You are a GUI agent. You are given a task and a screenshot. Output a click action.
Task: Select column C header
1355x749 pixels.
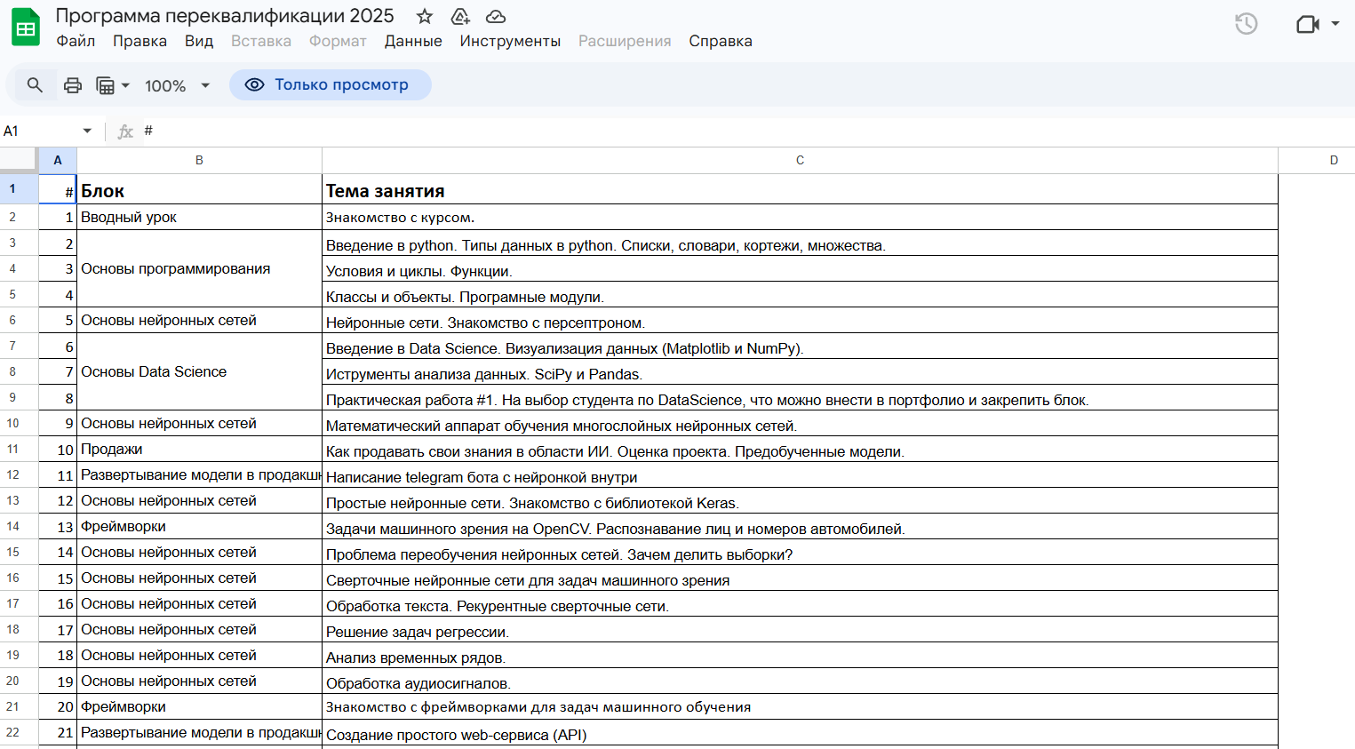pos(800,160)
